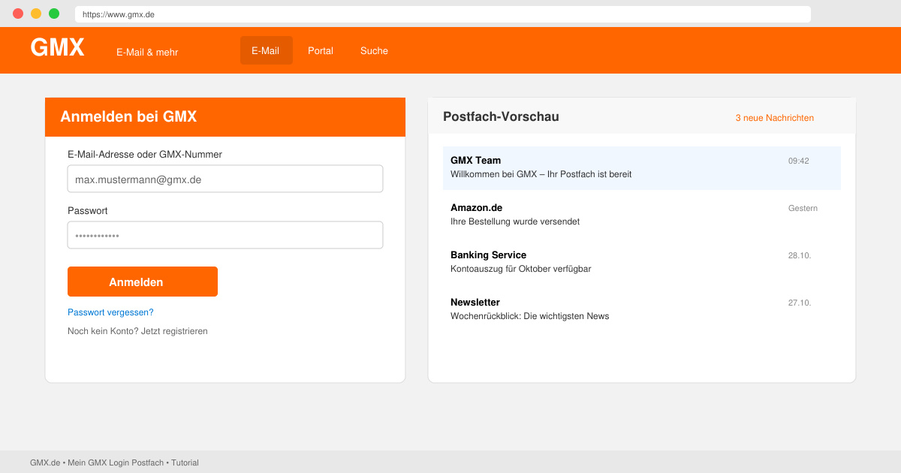Screen dimensions: 901x473
Task: Open the Banking Service message
Action: pos(642,262)
